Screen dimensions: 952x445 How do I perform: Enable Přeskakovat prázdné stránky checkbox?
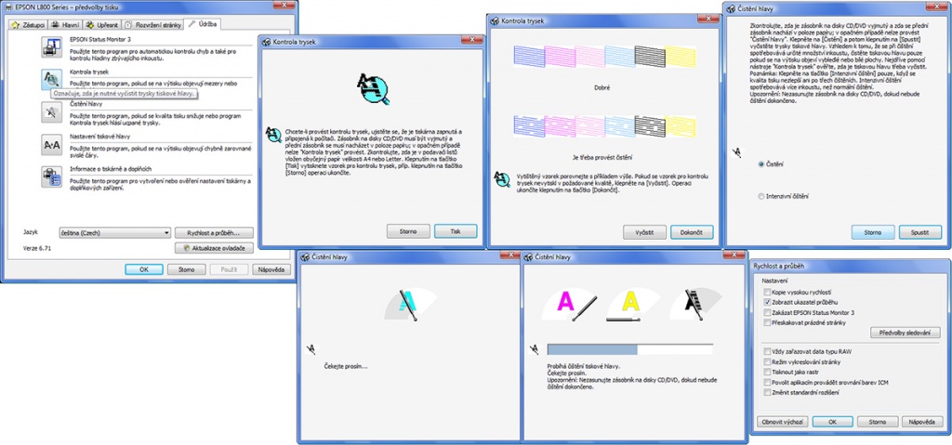(x=768, y=322)
